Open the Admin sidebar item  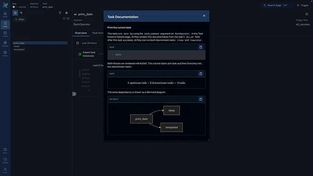point(5,54)
